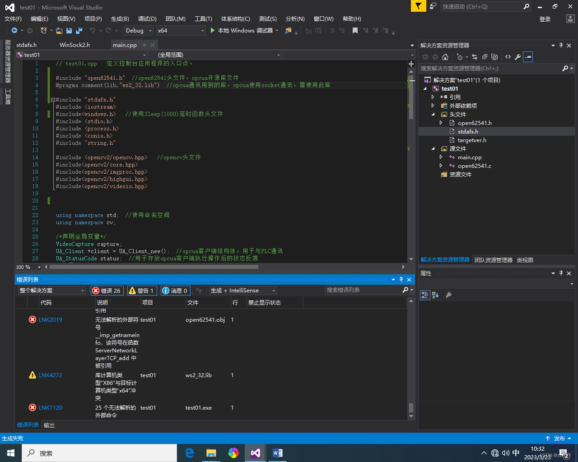This screenshot has width=578, height=462.
Task: Pin the main.cpp tab
Action: pos(144,45)
